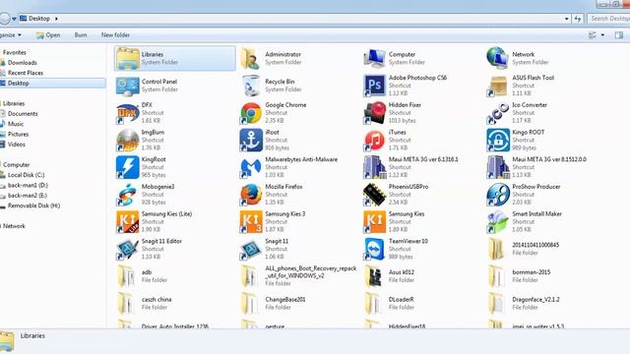Select the Hidden Fixer icon
Screen dimensions: 630x354
coord(374,113)
